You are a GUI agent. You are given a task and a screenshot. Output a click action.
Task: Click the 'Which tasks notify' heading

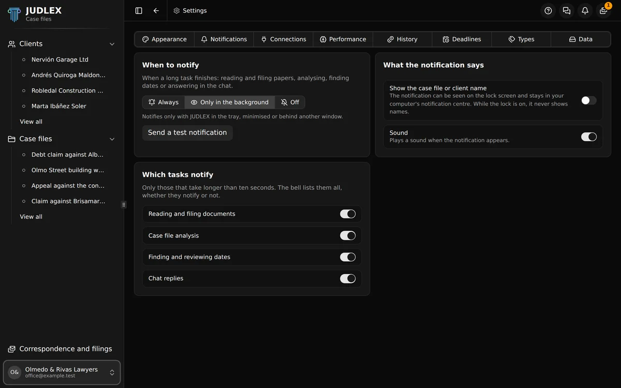coord(178,175)
